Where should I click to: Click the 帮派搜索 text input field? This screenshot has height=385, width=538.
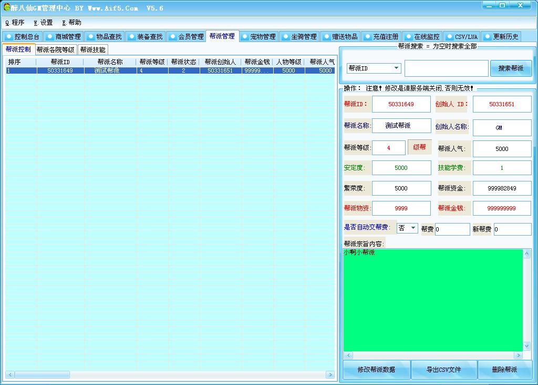(x=446, y=68)
